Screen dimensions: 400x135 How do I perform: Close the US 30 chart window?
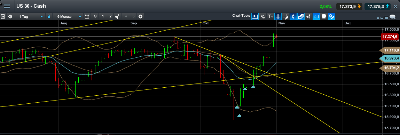(x=395, y=7)
